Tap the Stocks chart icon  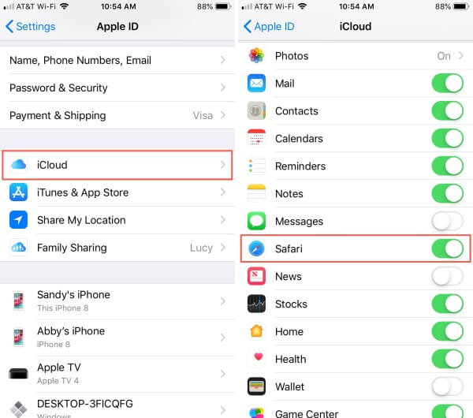click(x=256, y=304)
